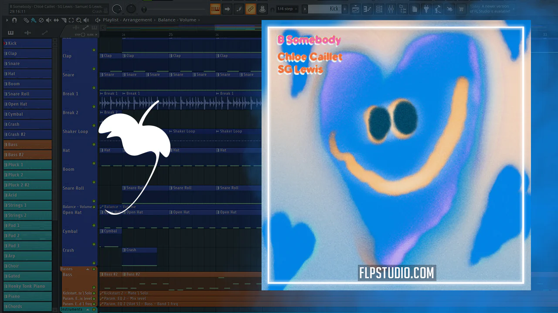This screenshot has width=558, height=313.
Task: Open the Kick pattern selector
Action: tap(325, 9)
